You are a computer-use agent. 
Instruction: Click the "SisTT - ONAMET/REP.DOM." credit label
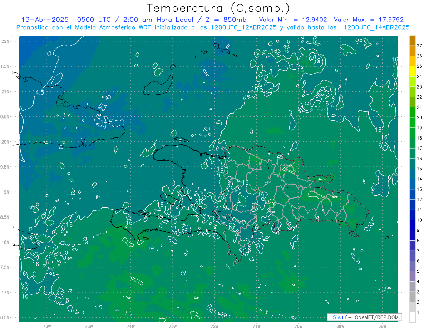tap(364, 317)
